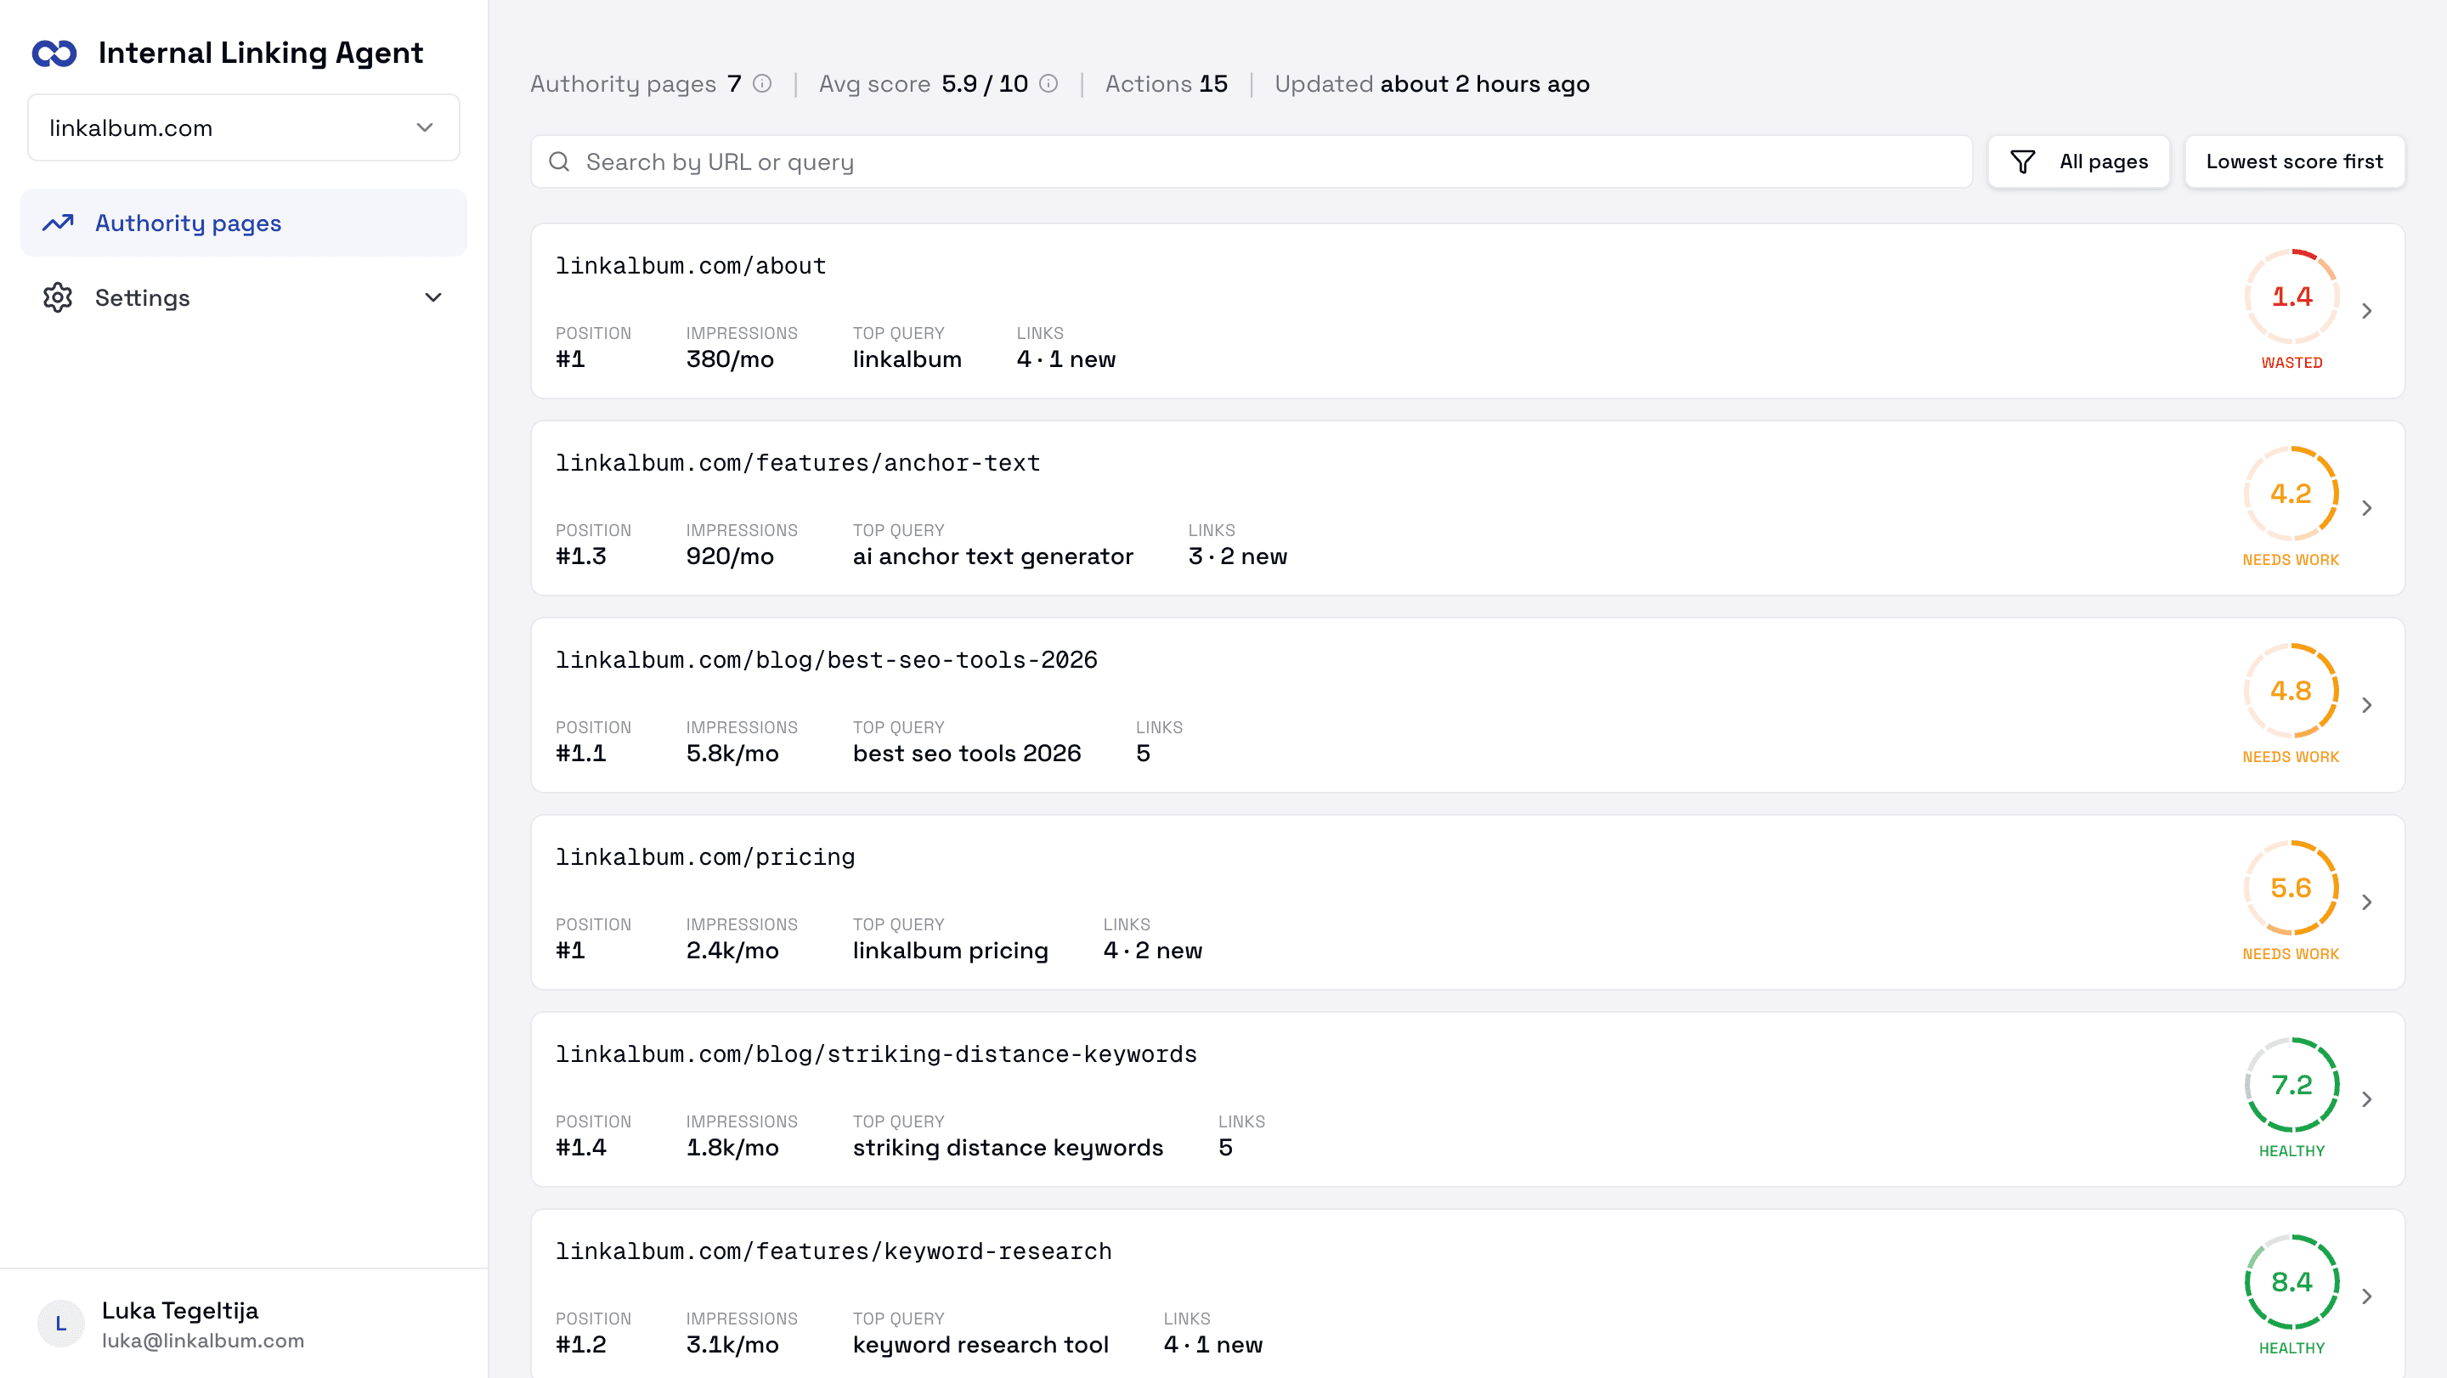
Task: Click the 'keyword research tool' top query
Action: click(x=980, y=1345)
